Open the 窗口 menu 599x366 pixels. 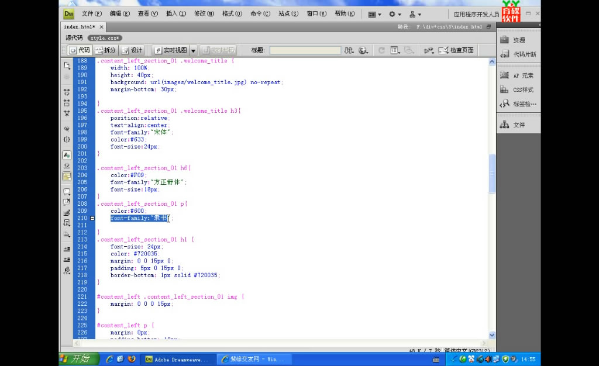[x=316, y=13]
